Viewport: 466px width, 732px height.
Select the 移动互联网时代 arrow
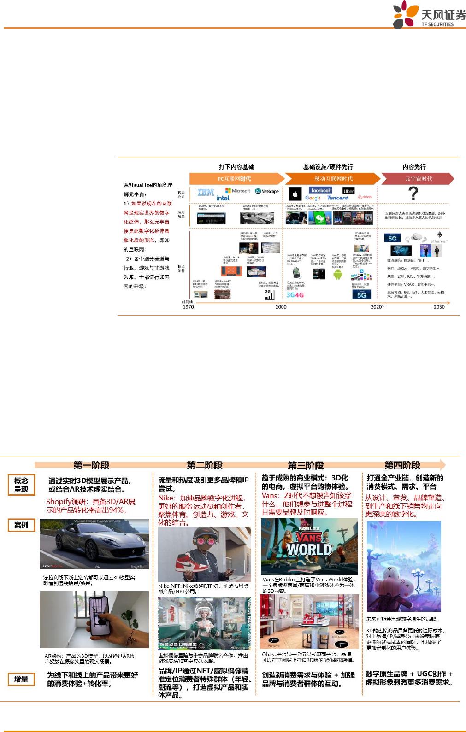click(333, 179)
